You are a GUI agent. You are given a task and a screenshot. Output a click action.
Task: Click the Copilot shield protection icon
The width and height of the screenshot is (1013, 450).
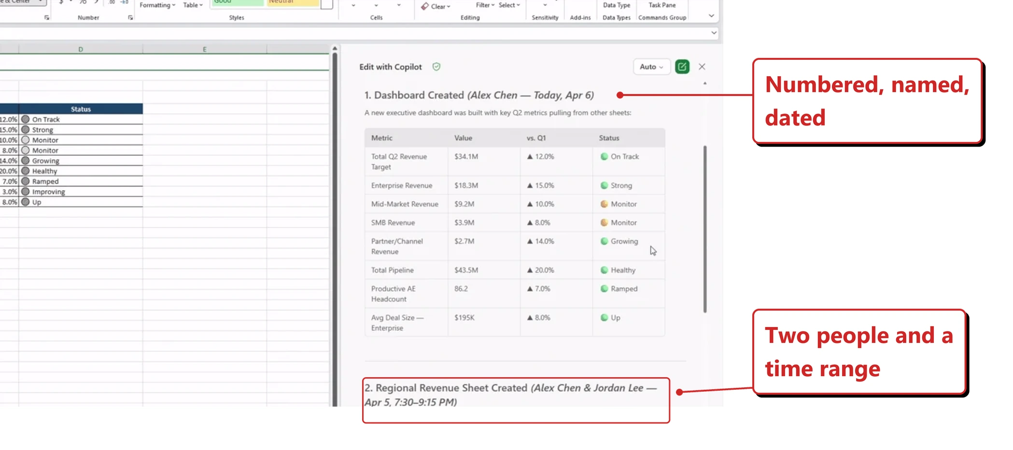click(436, 67)
